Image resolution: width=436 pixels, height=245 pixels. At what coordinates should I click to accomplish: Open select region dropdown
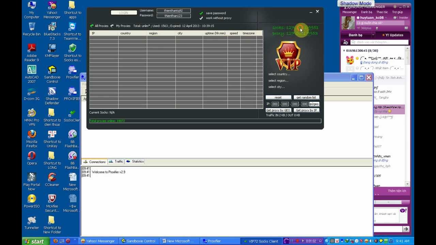click(x=278, y=81)
